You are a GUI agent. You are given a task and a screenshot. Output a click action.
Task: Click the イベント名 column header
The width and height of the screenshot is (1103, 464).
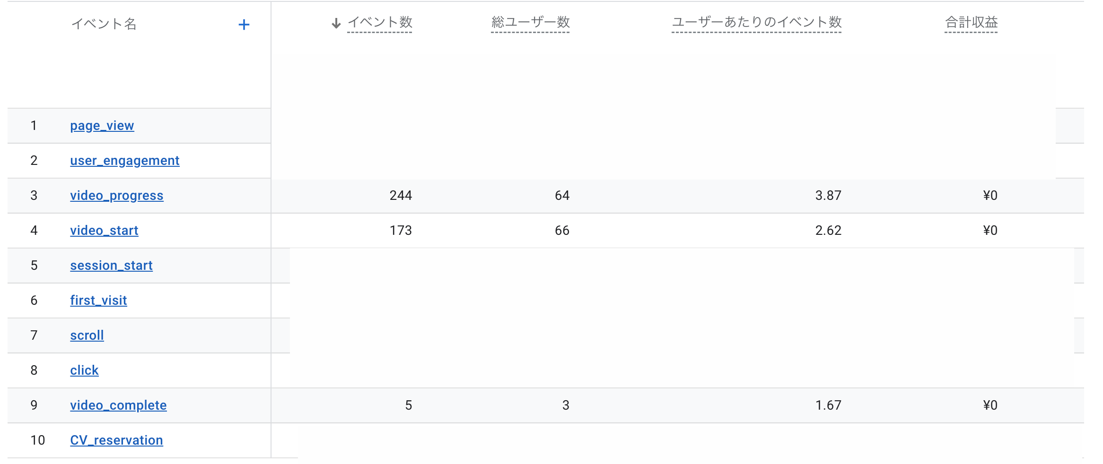tap(104, 24)
